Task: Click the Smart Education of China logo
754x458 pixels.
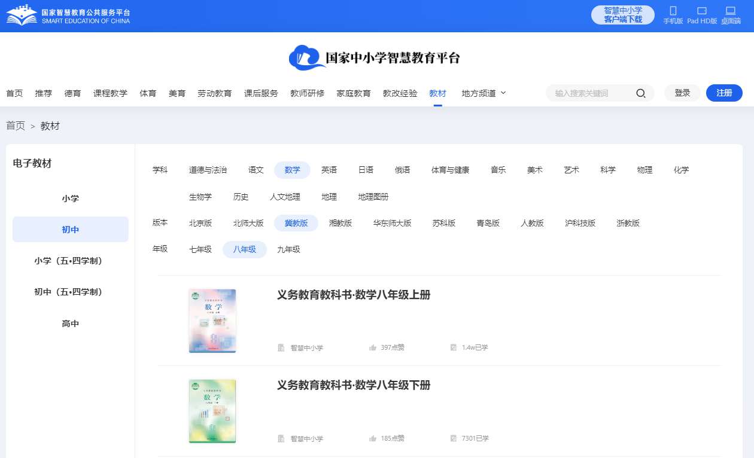Action: pyautogui.click(x=68, y=15)
